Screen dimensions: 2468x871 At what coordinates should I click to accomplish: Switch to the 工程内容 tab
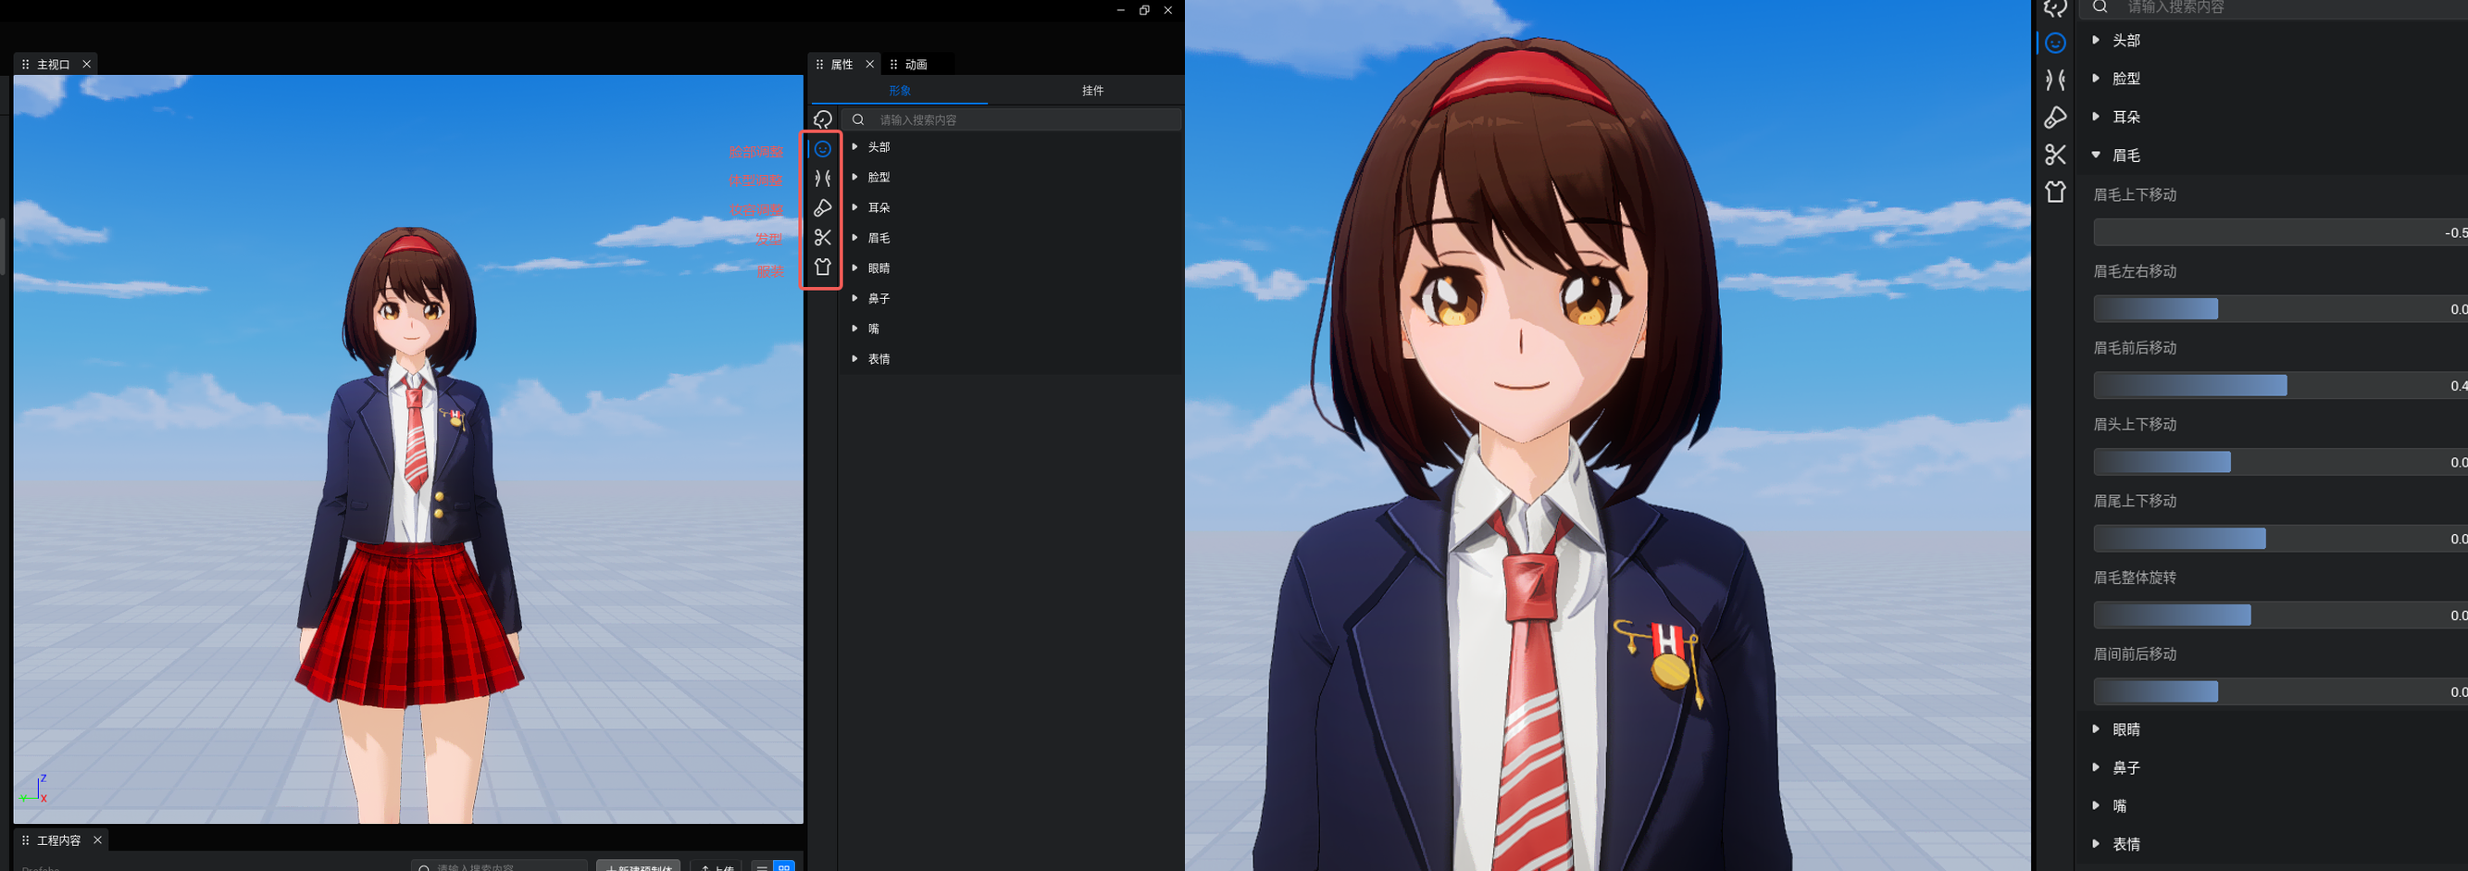pyautogui.click(x=58, y=840)
